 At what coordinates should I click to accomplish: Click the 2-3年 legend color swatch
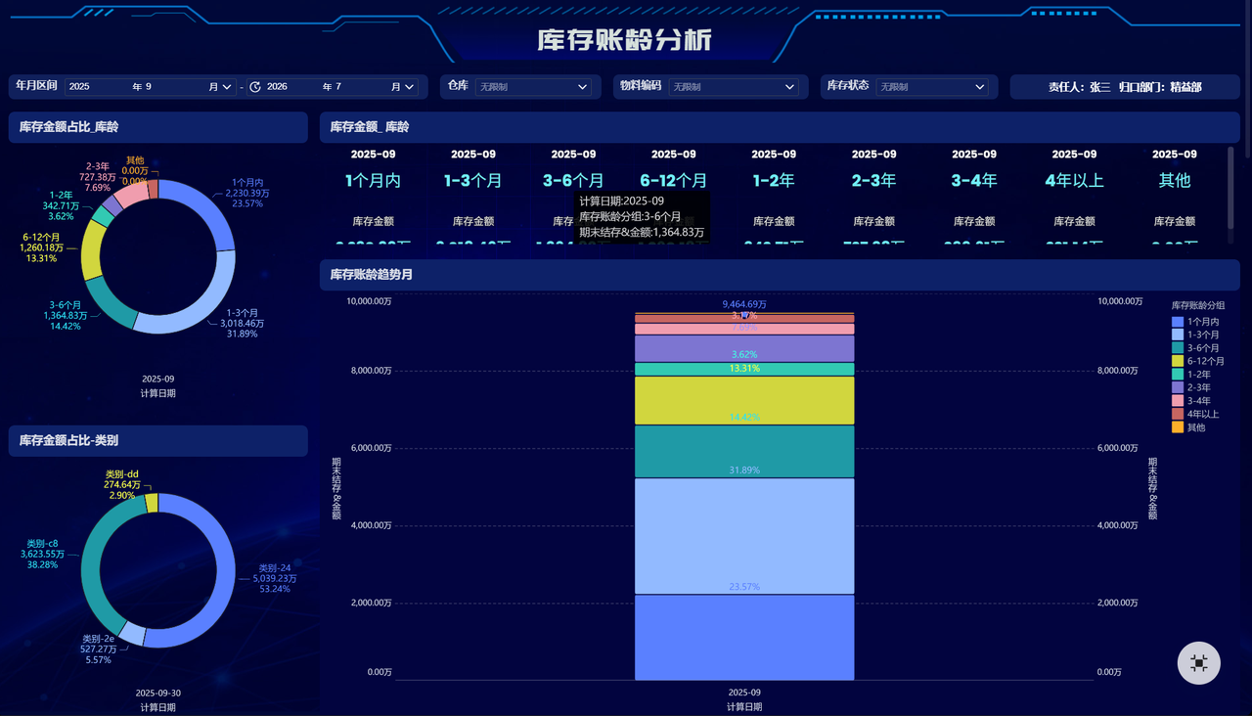coord(1178,387)
